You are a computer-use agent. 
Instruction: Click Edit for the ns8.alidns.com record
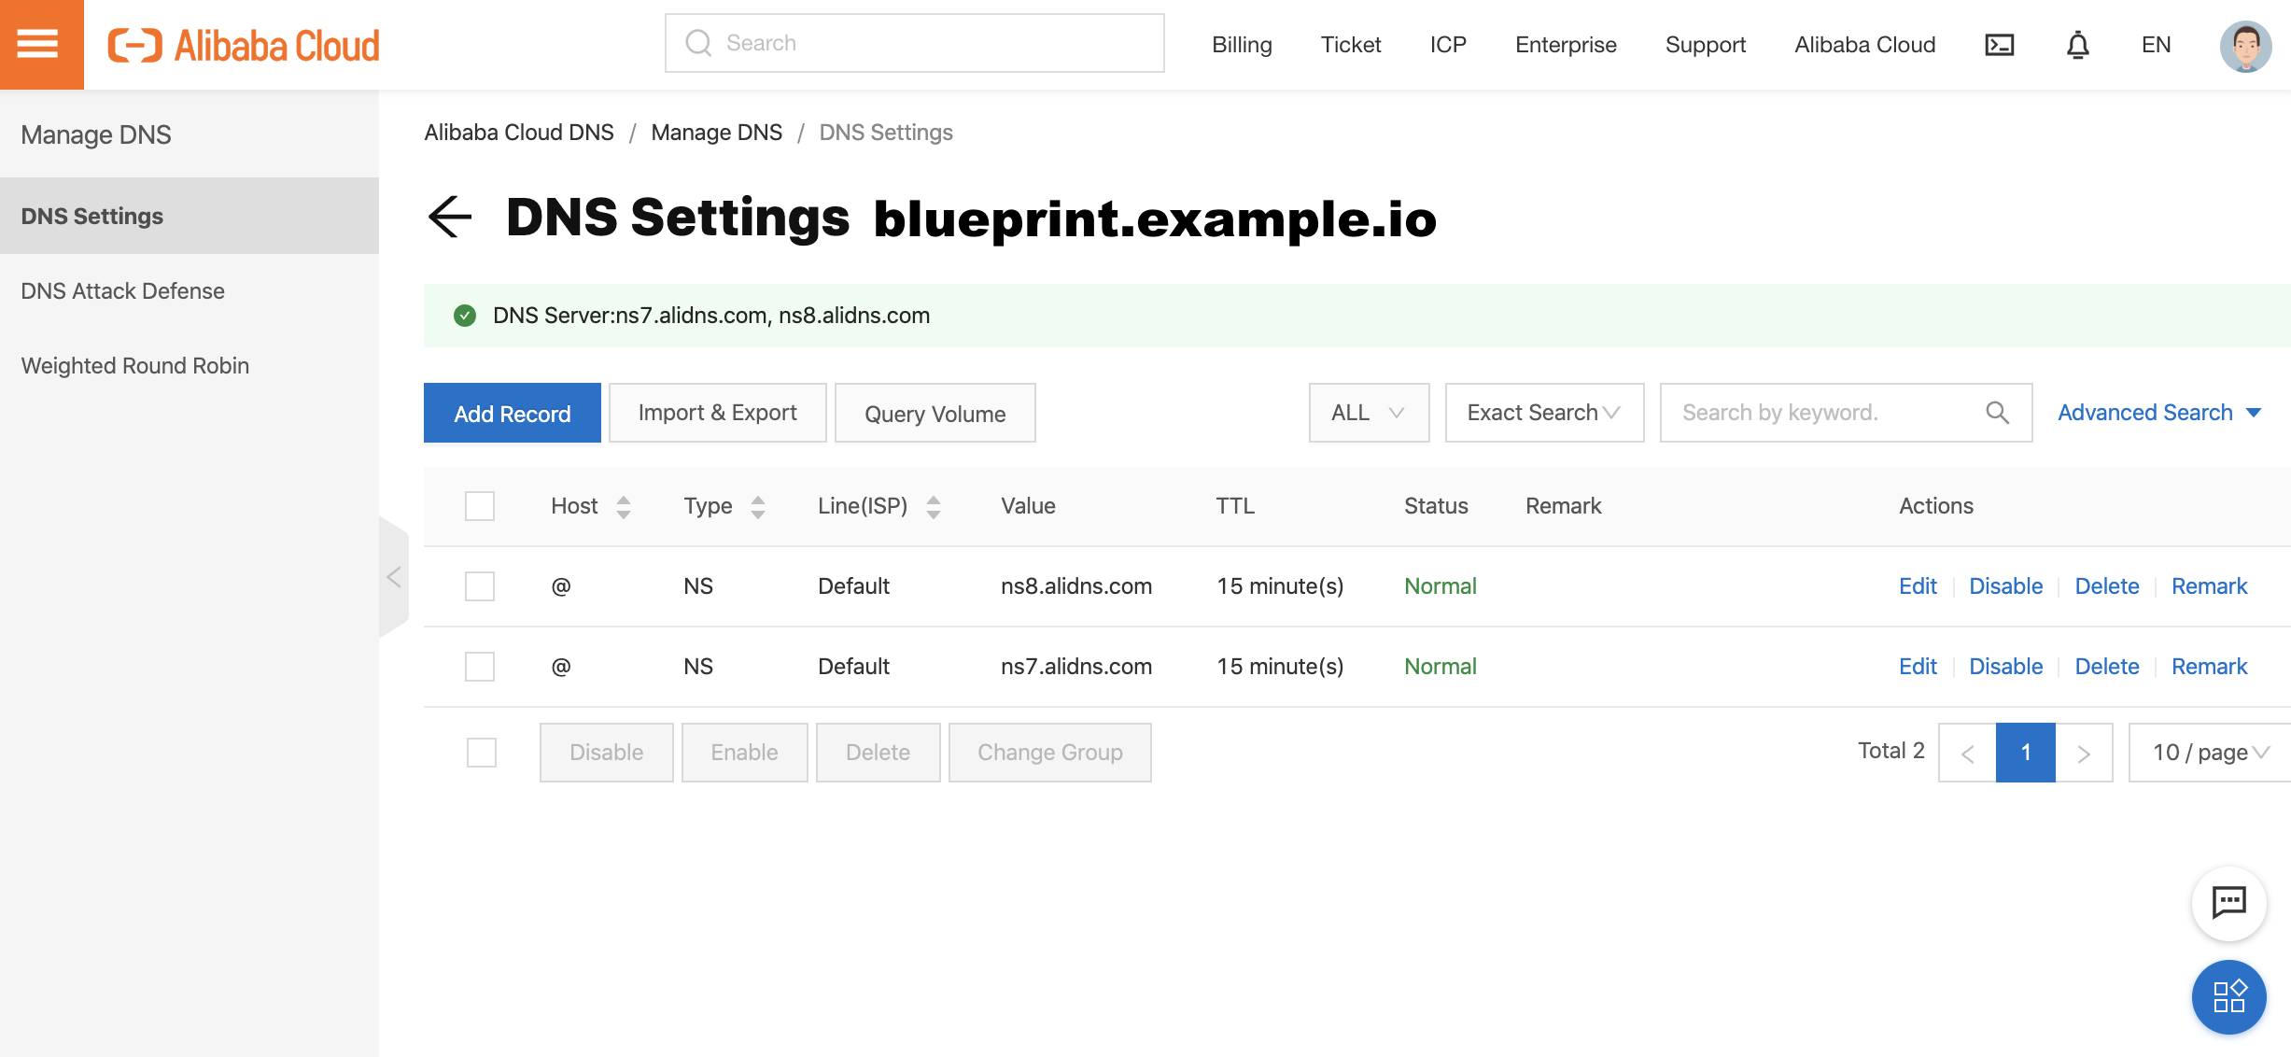coord(1918,586)
